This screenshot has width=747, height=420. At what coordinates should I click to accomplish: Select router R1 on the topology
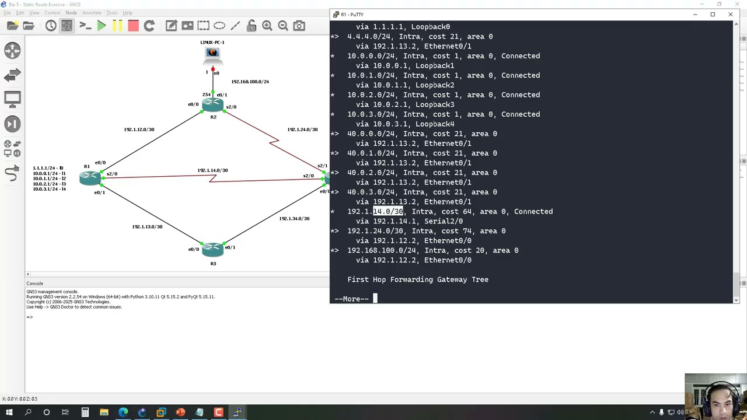(x=90, y=178)
